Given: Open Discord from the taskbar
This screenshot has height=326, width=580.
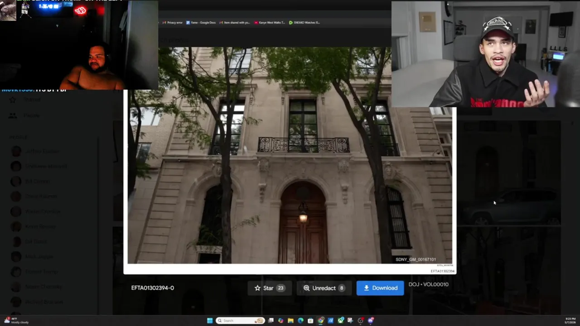Looking at the screenshot, I should (371, 321).
